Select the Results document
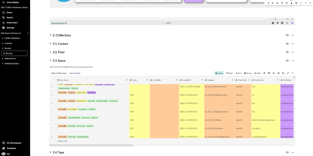 point(14,53)
